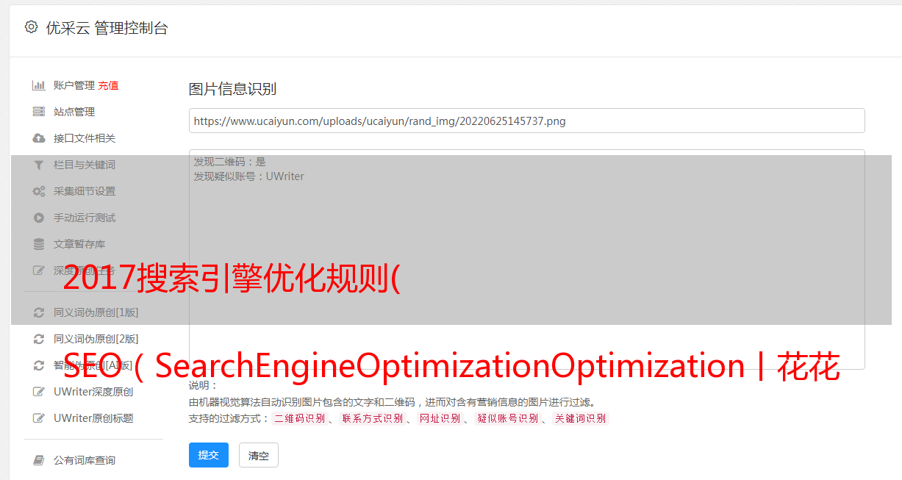Viewport: 902px width, 480px height.
Task: Click the result line 发现二维码：是
Action: (230, 162)
